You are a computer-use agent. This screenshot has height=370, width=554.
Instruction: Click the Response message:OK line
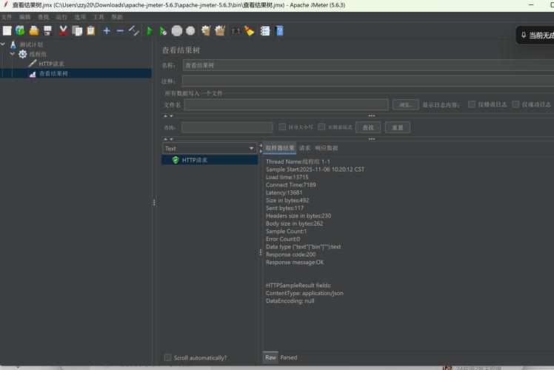(295, 262)
